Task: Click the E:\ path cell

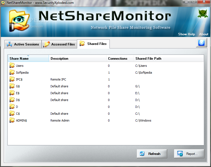Action: coord(137,93)
